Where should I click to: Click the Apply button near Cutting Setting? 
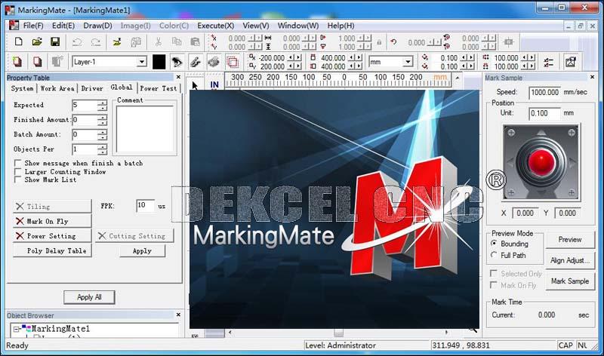click(142, 250)
